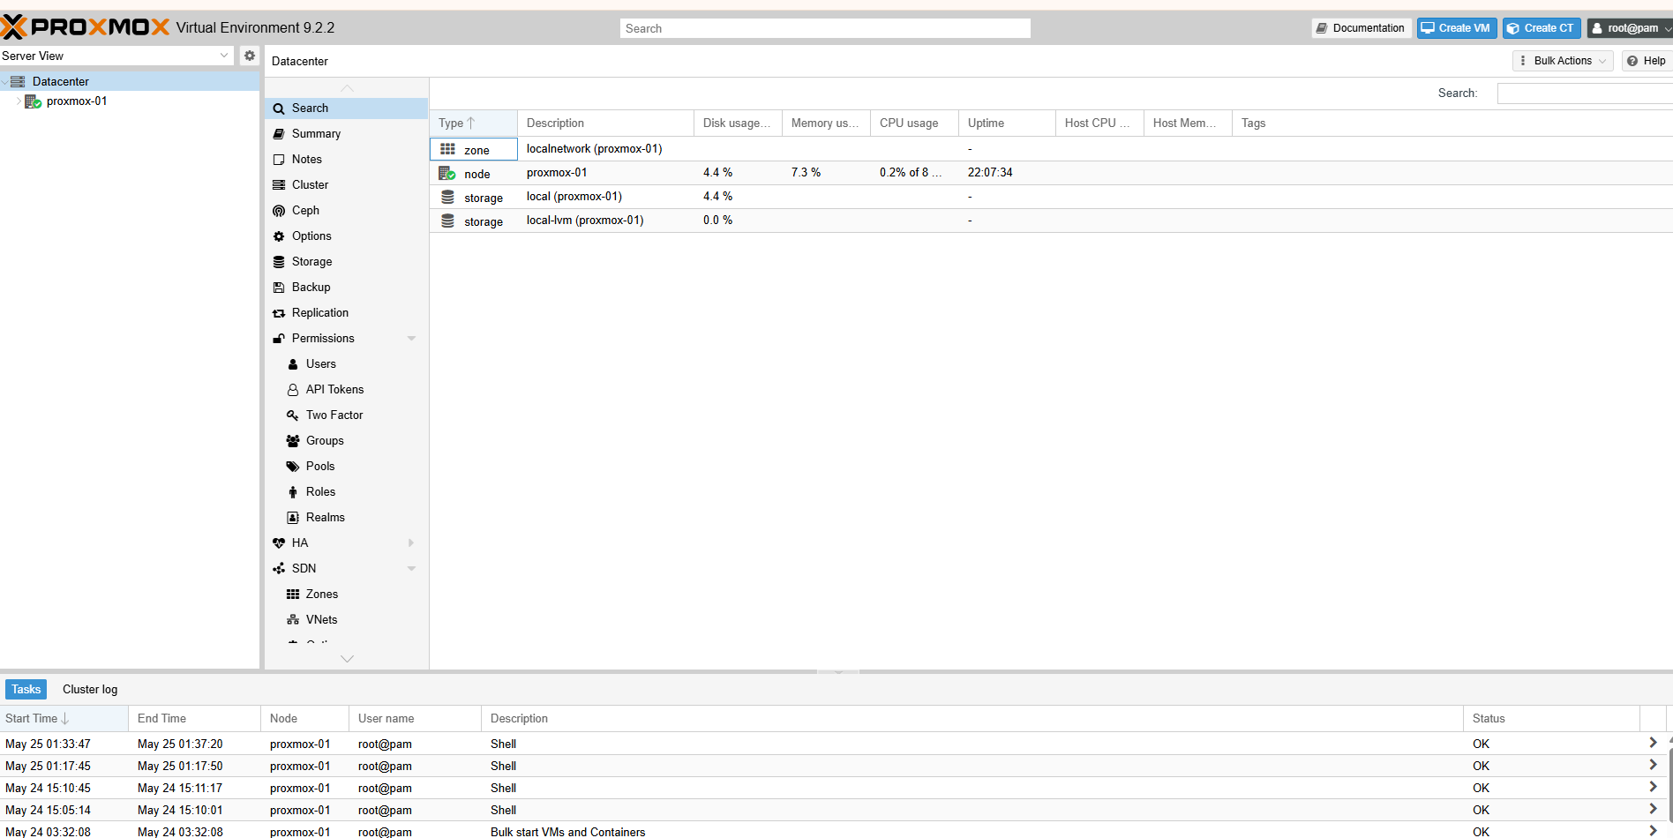Open the Replication icon
Image resolution: width=1673 pixels, height=838 pixels.
(279, 313)
